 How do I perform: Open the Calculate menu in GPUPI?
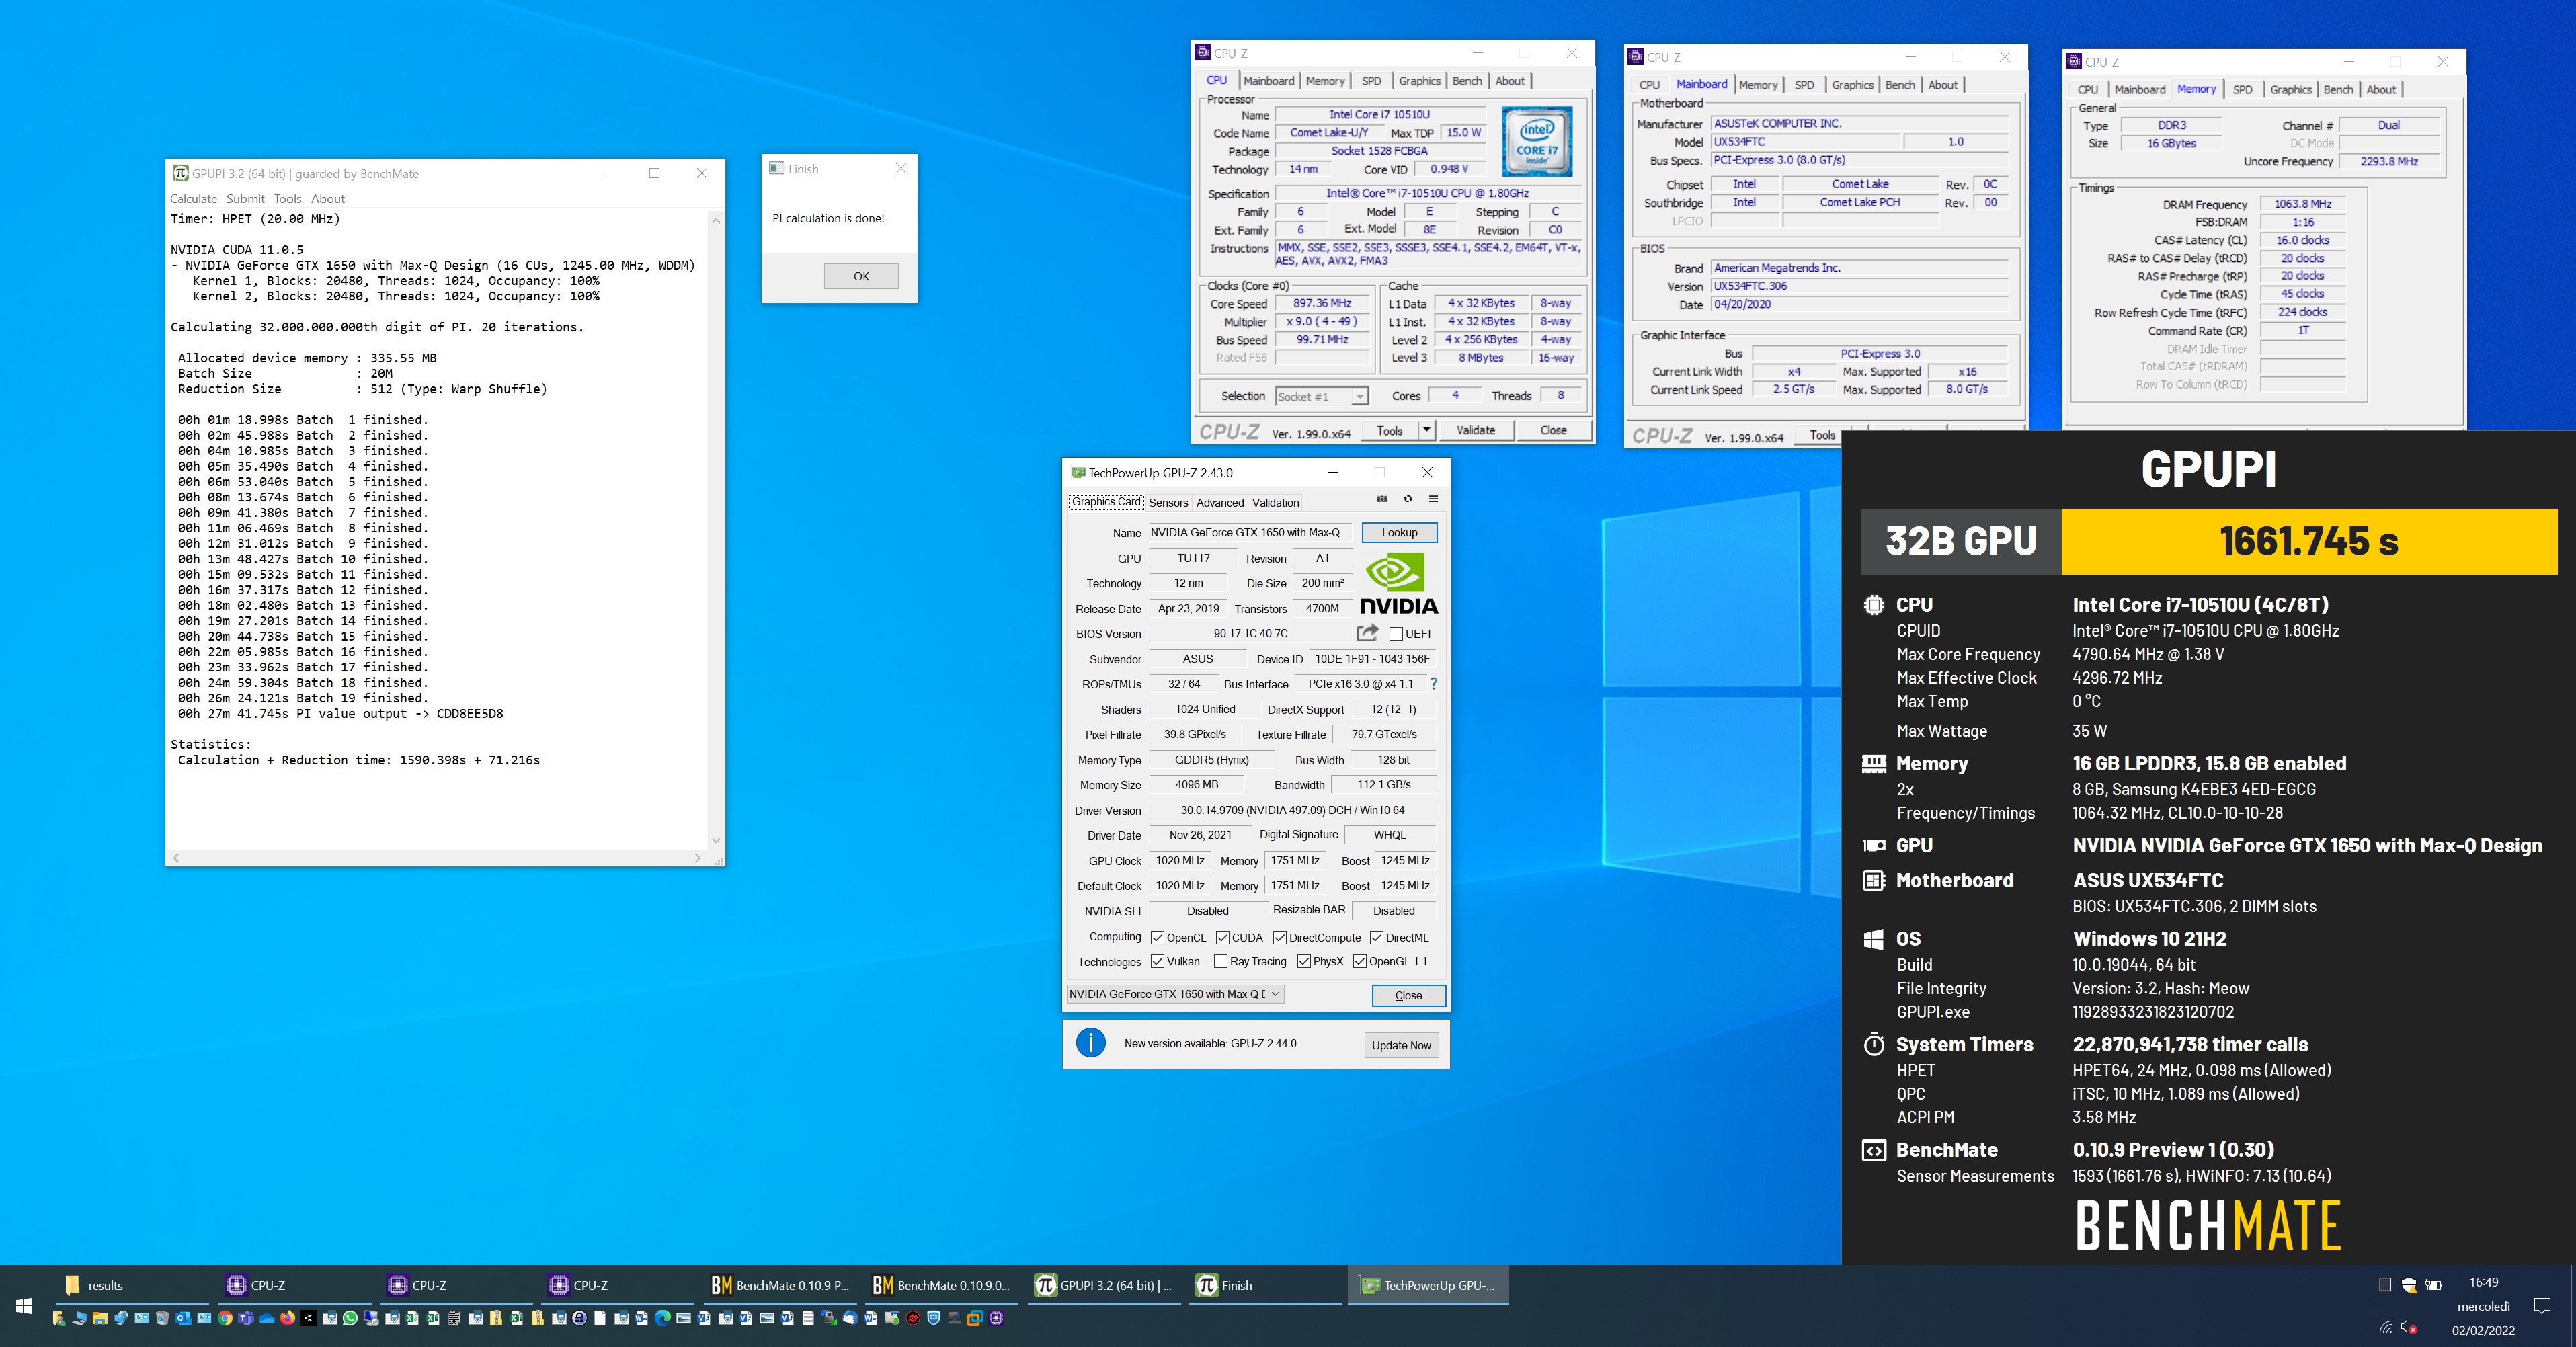193,198
